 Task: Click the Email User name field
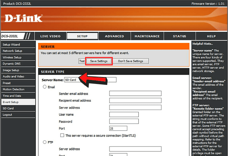tap(124, 114)
